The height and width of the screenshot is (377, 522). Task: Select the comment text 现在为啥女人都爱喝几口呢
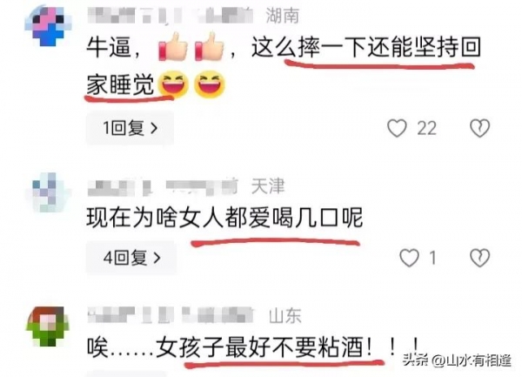224,218
